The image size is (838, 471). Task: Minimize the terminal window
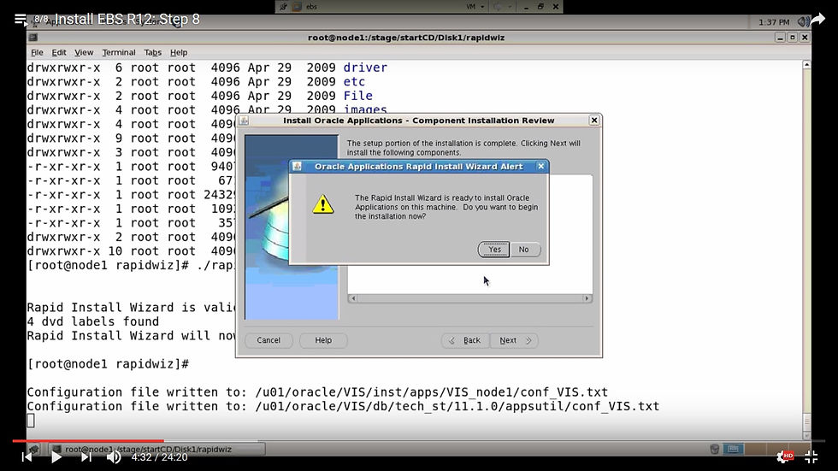(780, 38)
